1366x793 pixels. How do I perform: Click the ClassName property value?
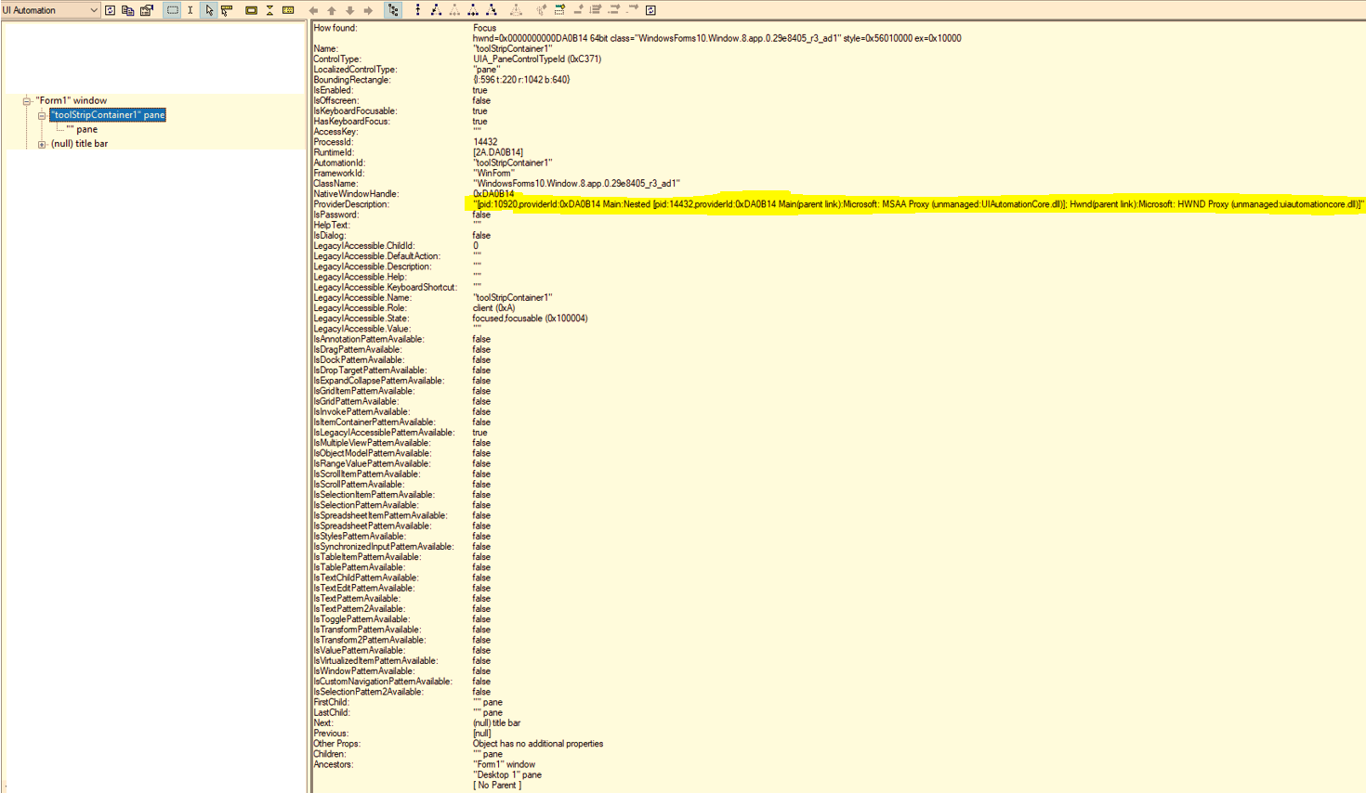point(576,184)
